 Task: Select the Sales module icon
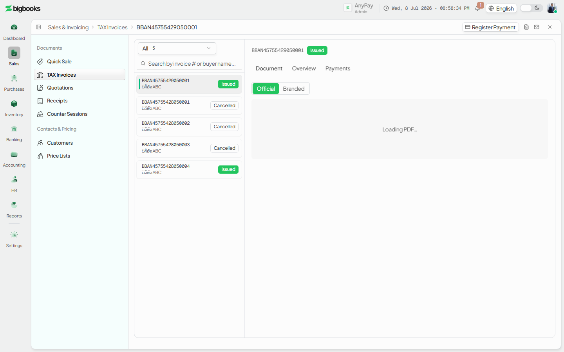(x=14, y=53)
